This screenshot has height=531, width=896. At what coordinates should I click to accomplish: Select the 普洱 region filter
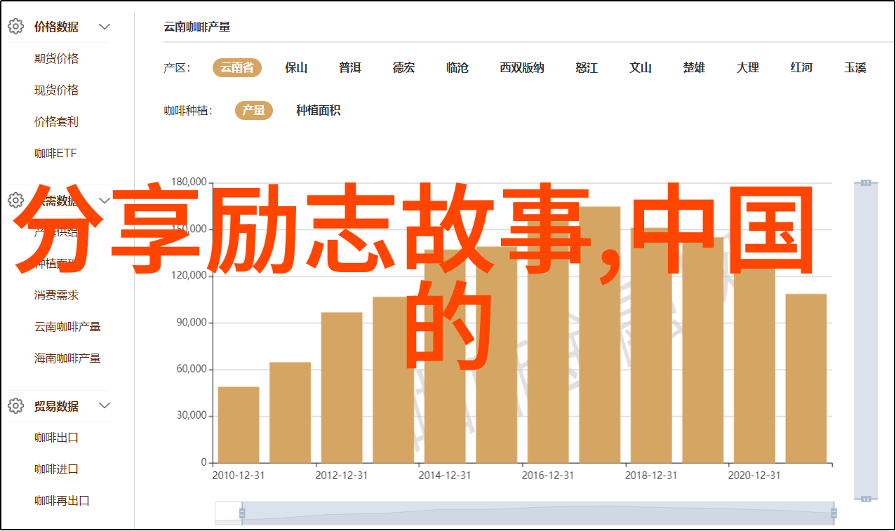pyautogui.click(x=350, y=68)
